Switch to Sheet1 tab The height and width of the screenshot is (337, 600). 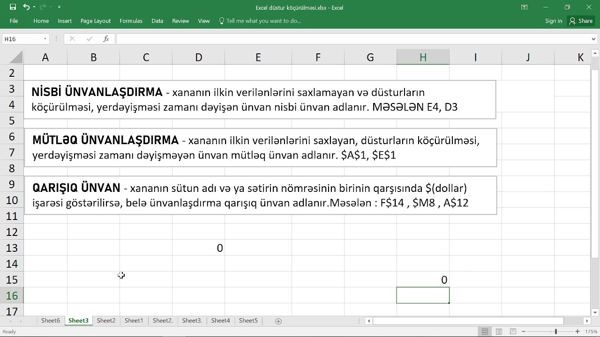click(134, 321)
